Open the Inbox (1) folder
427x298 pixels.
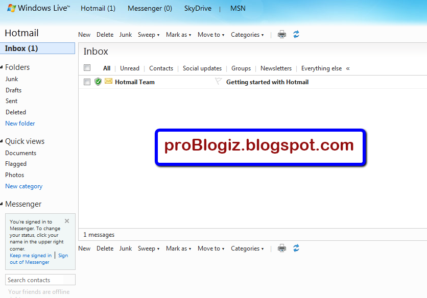click(x=37, y=48)
